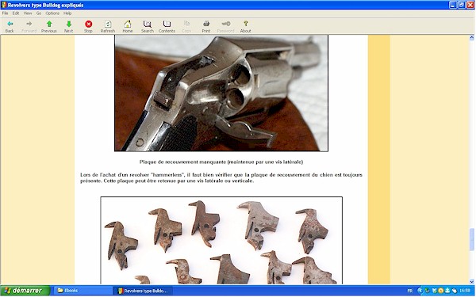476x297 pixels.
Task: Click the red Stop icon
Action: coord(88,24)
